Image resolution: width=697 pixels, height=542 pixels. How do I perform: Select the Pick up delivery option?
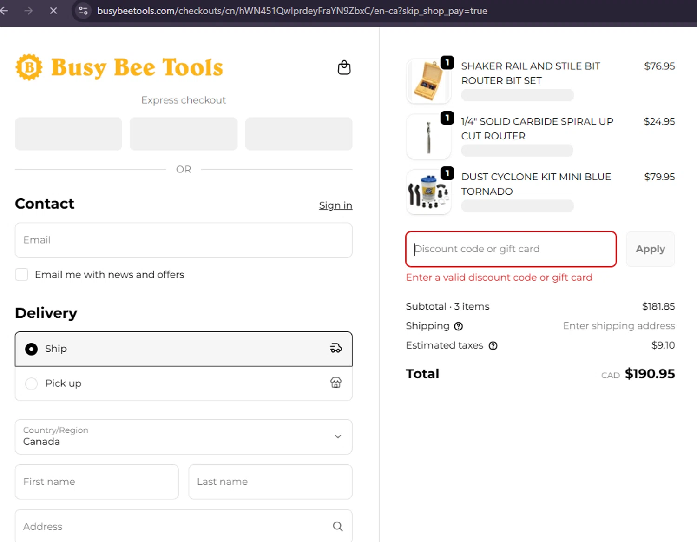(184, 383)
